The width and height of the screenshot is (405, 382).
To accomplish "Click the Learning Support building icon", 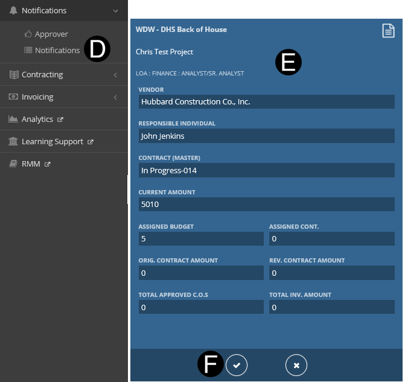I will [x=13, y=142].
